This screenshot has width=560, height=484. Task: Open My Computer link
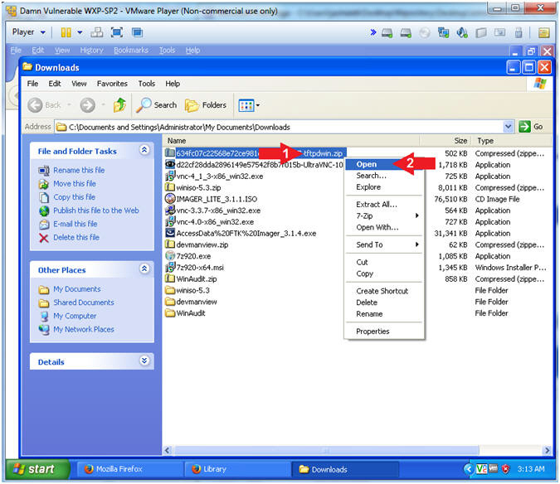pos(75,316)
